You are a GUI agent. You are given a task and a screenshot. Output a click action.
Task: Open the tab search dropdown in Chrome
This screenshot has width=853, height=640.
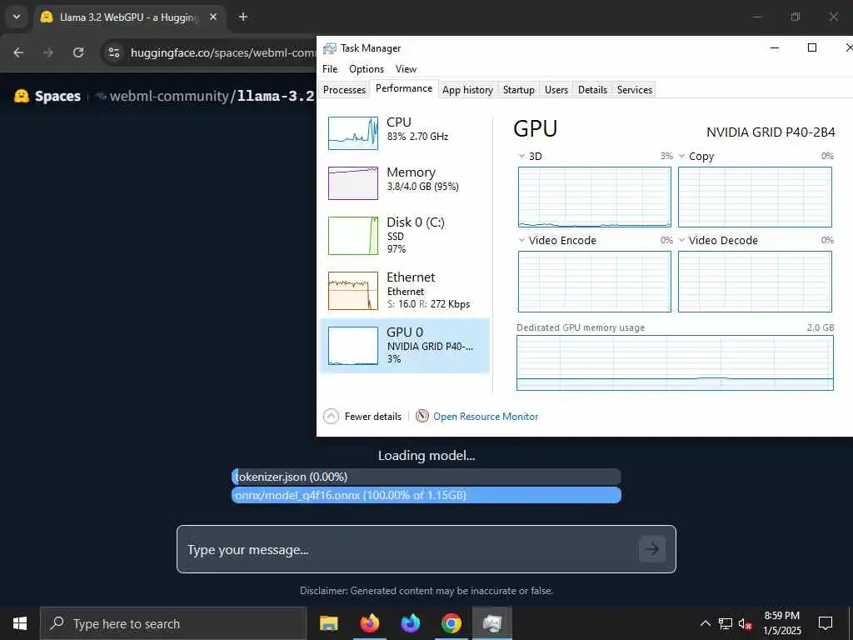click(x=17, y=17)
